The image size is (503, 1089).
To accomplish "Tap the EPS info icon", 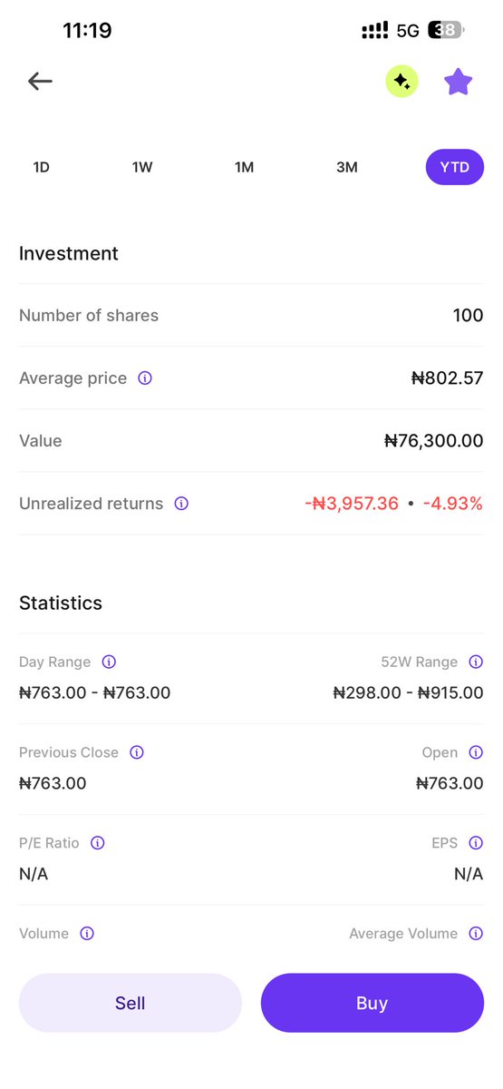I will tap(476, 843).
